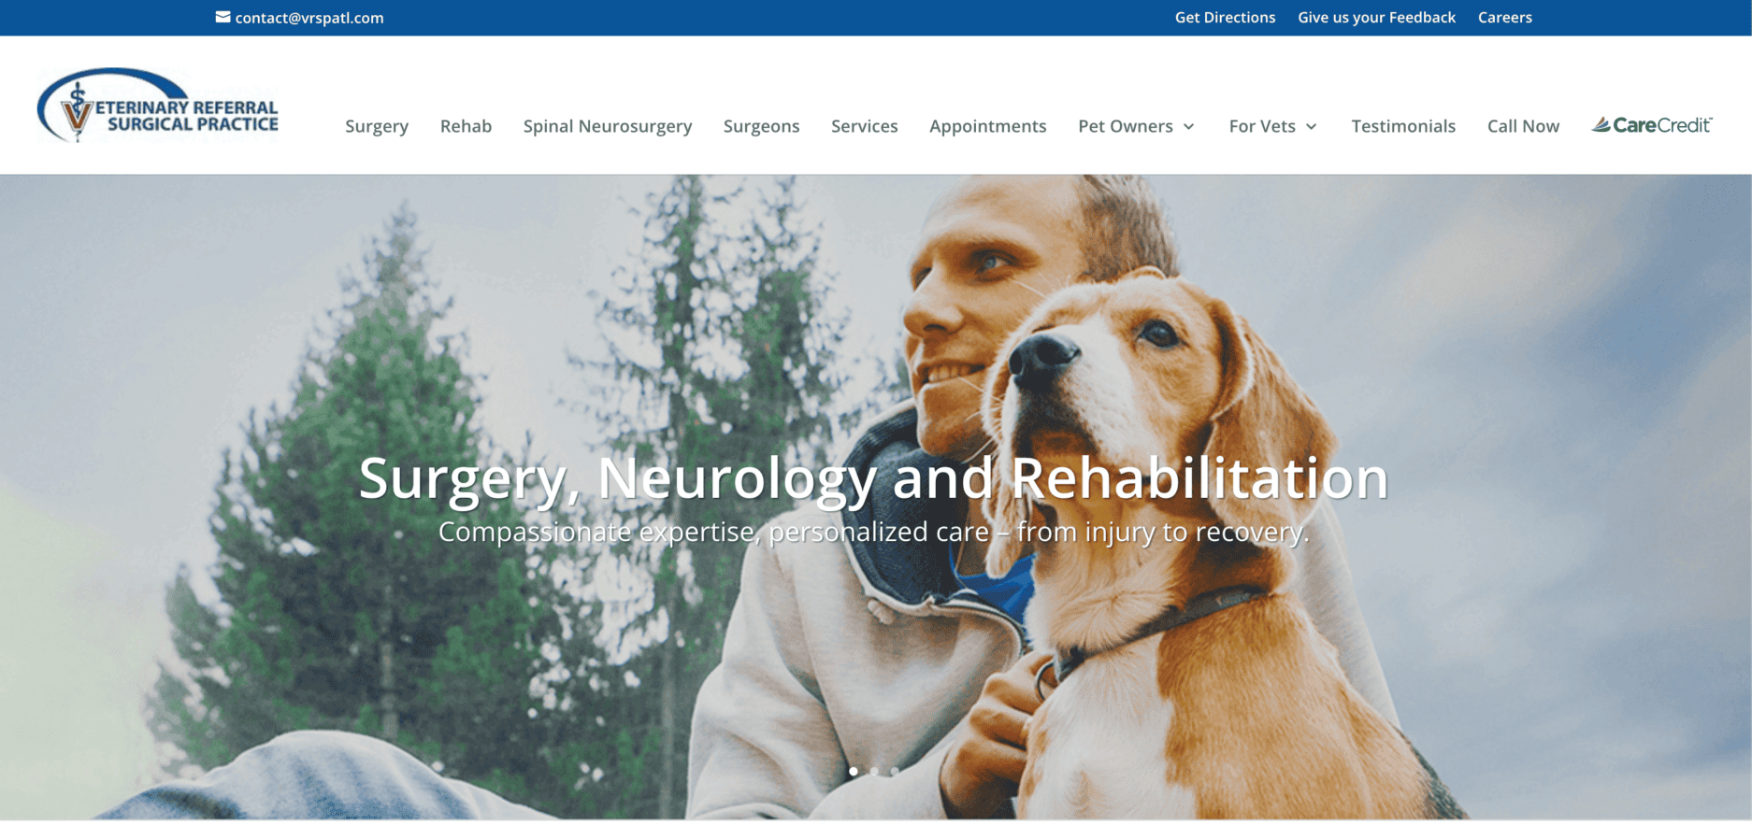Go to Spinal Neurosurgery page
This screenshot has height=825, width=1752.
click(x=608, y=126)
